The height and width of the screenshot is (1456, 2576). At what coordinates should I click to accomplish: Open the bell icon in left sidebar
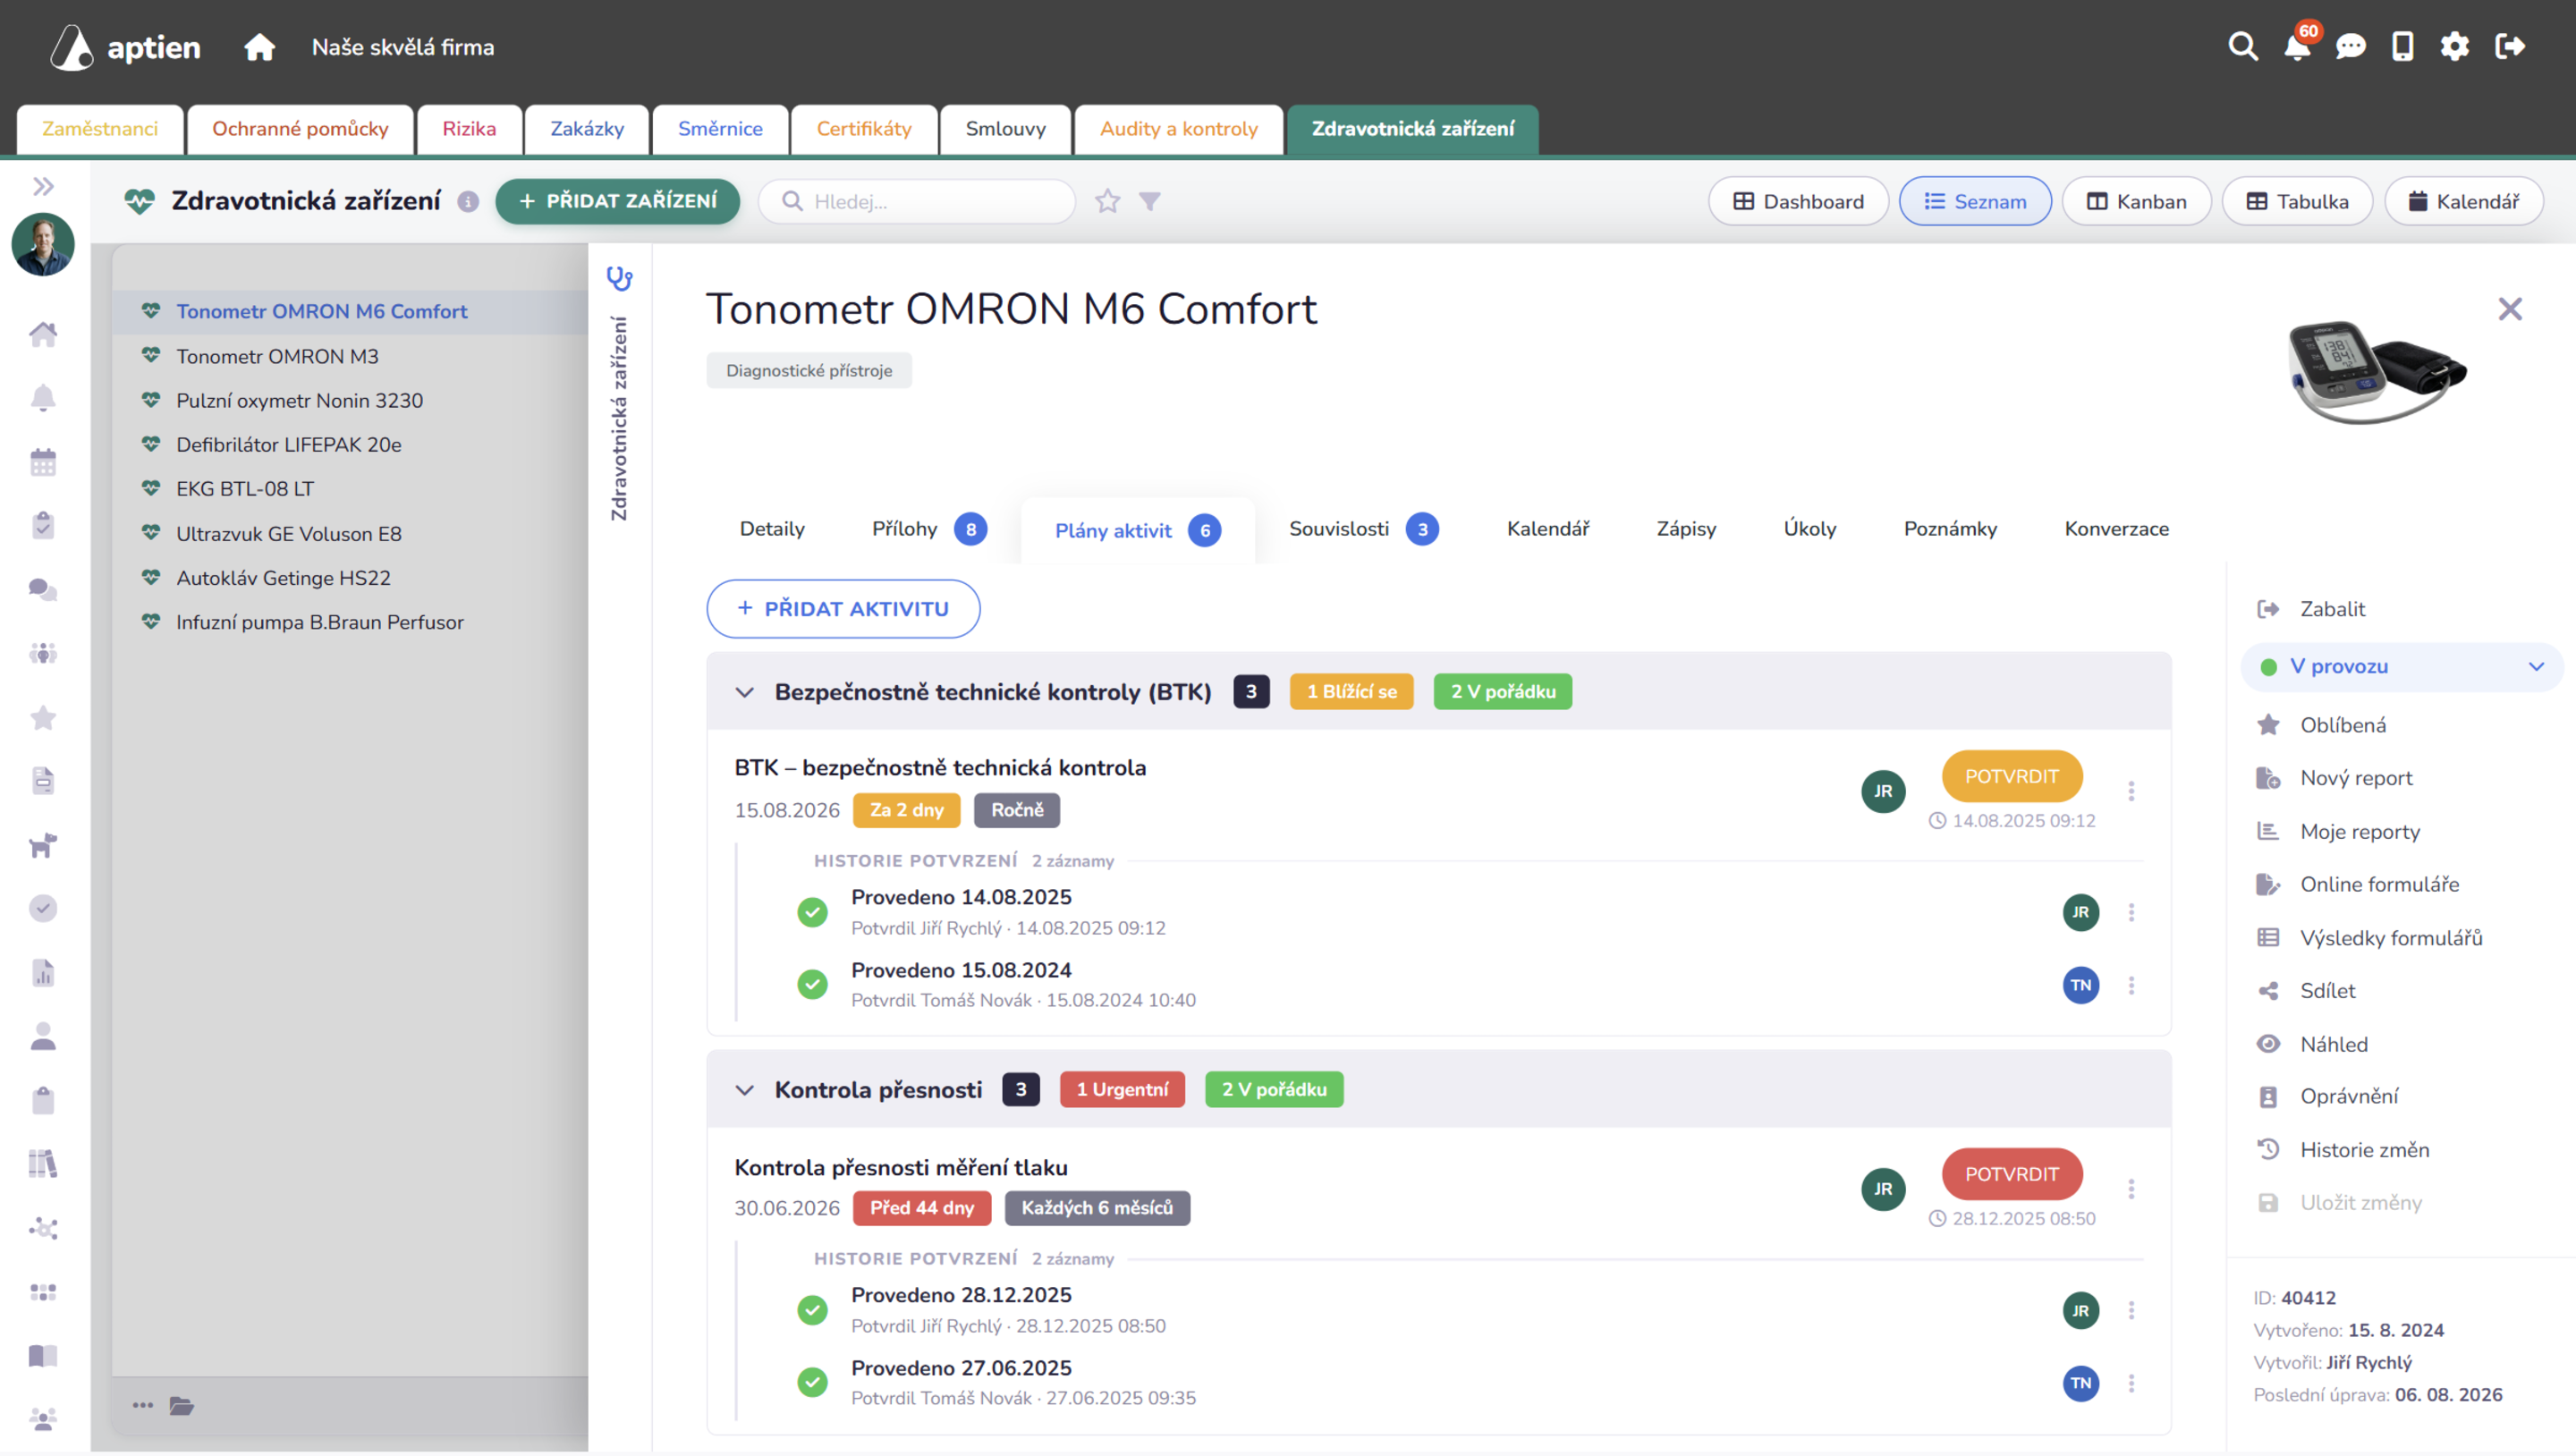coord(43,398)
